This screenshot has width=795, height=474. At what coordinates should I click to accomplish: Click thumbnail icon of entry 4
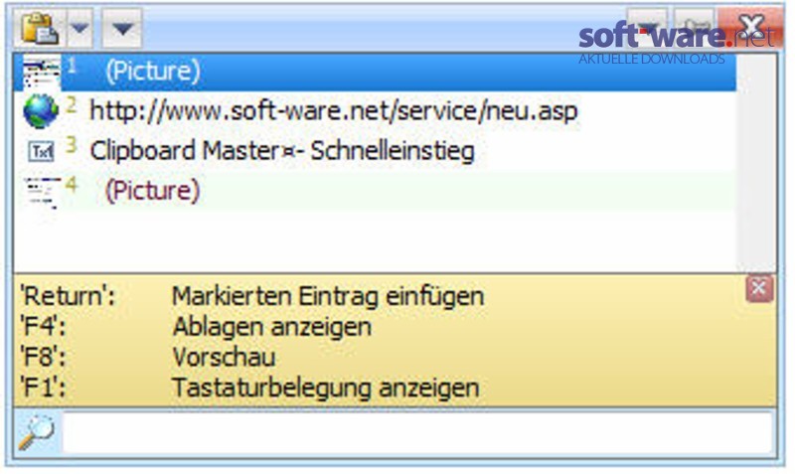[x=42, y=192]
